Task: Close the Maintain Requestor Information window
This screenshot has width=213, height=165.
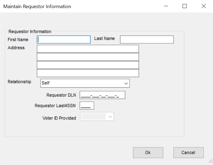Action: [x=204, y=6]
